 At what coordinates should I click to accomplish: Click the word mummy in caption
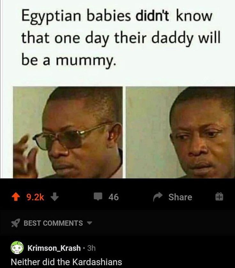pyautogui.click(x=86, y=62)
